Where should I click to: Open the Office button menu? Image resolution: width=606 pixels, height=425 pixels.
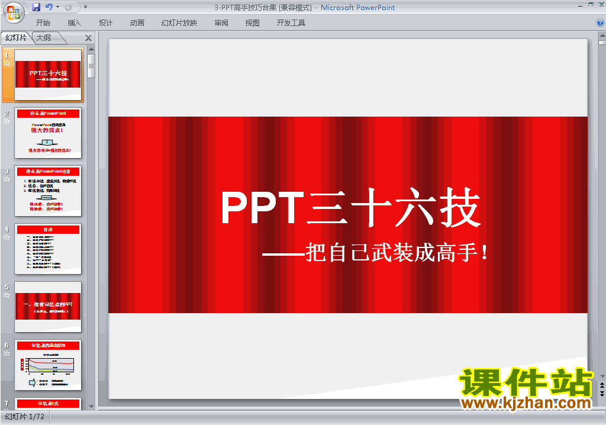[x=14, y=13]
